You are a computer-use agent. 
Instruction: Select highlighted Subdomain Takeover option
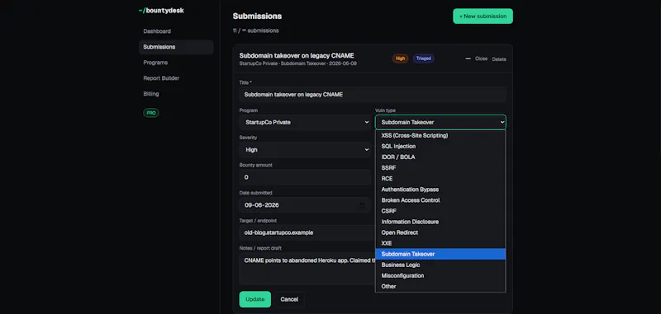pyautogui.click(x=440, y=254)
